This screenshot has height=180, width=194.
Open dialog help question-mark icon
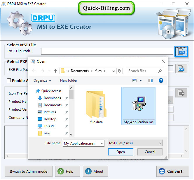coord(161,80)
